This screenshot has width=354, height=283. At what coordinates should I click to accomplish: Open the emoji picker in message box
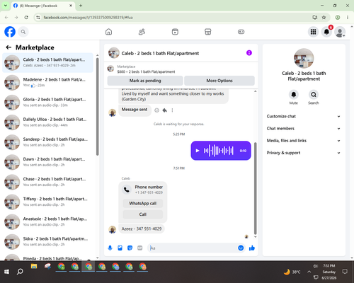coord(241,248)
